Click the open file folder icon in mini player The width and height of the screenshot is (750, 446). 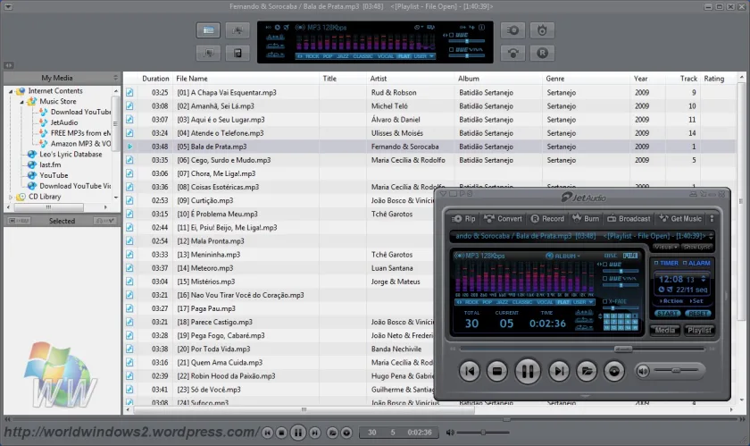587,371
